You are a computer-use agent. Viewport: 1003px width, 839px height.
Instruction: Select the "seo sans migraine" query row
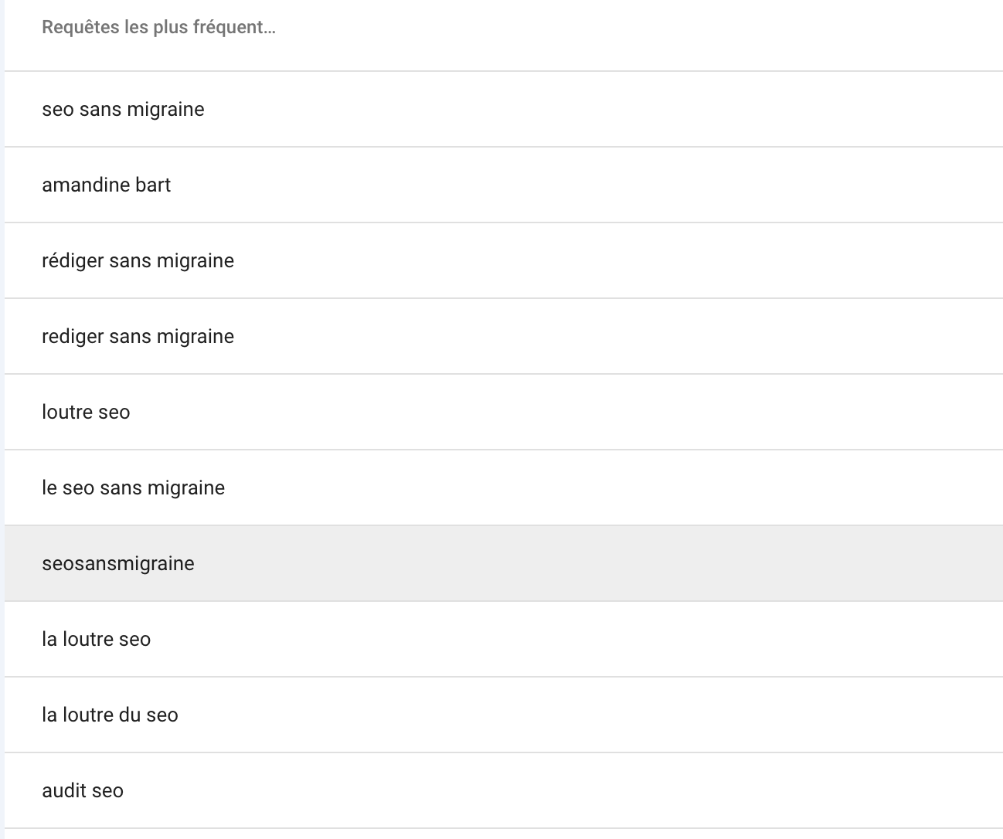pyautogui.click(x=504, y=109)
